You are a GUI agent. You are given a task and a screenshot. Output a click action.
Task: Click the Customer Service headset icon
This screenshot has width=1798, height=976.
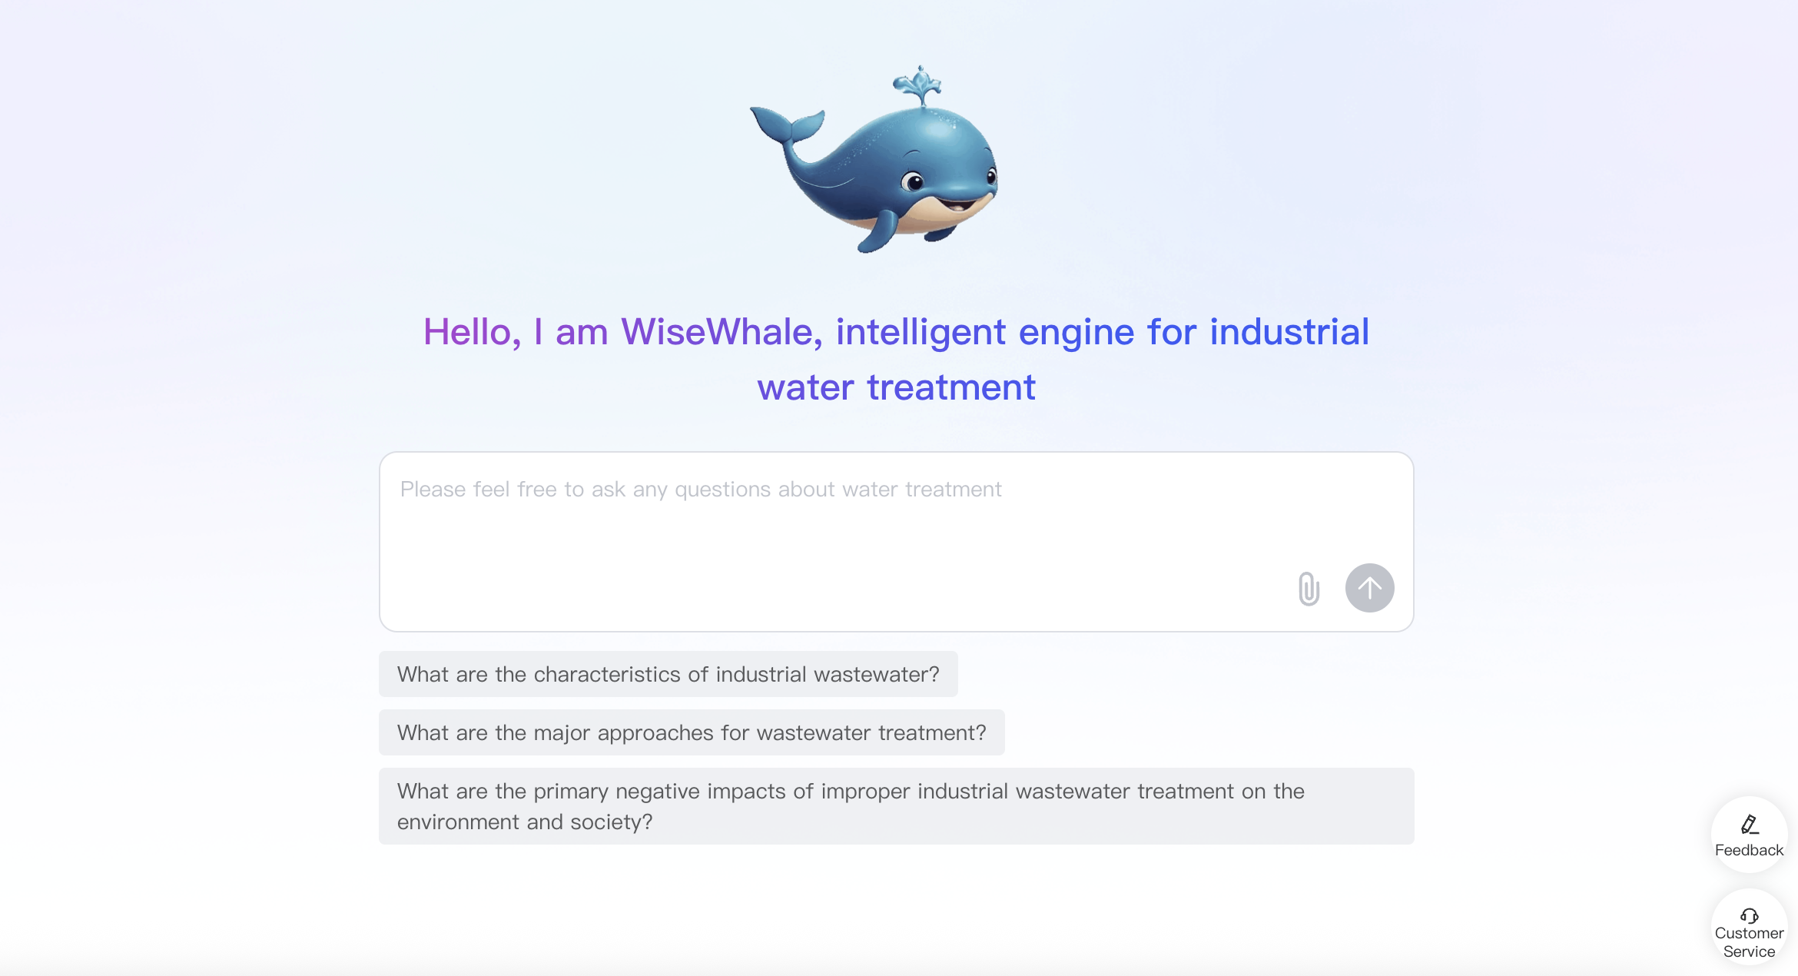(1749, 915)
